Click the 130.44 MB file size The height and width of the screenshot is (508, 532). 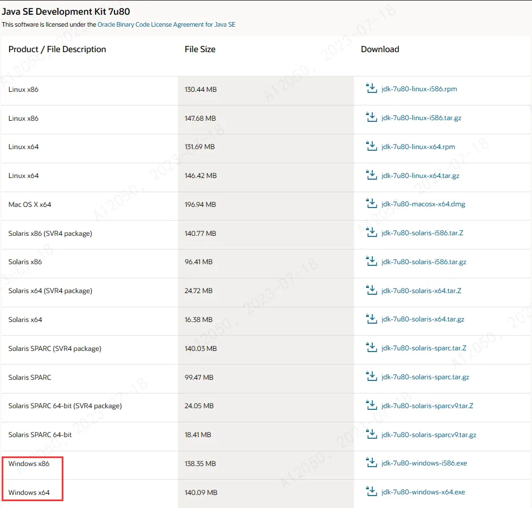[201, 90]
